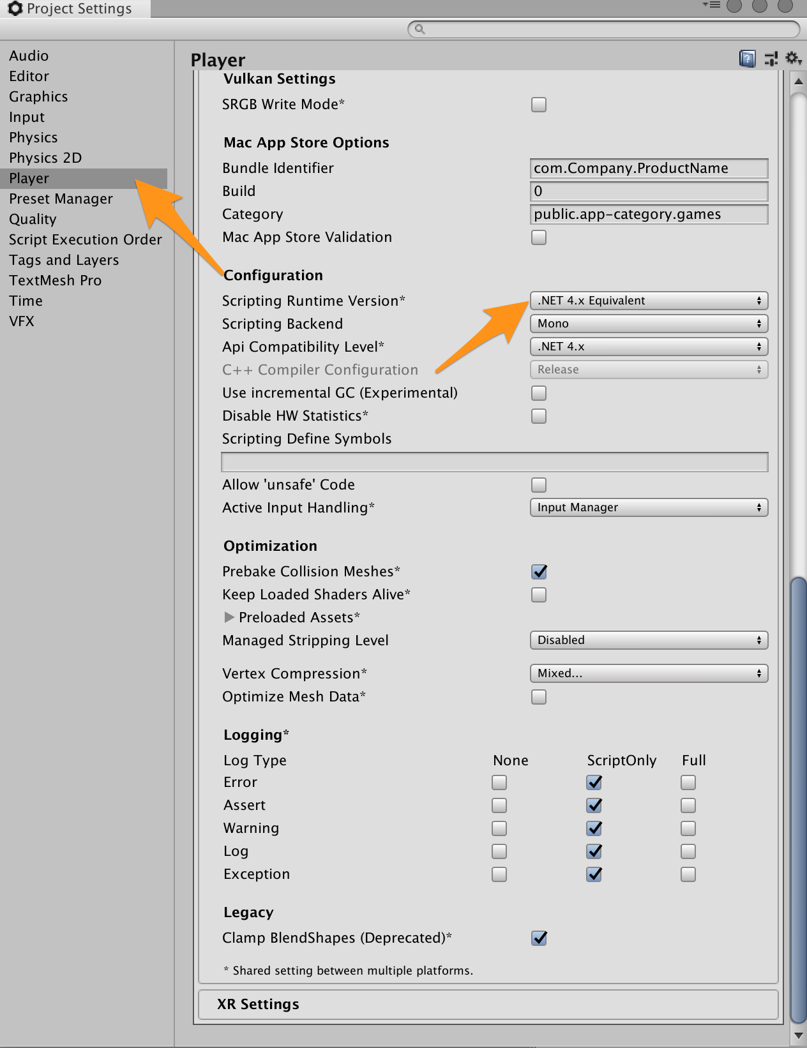Set Exception log type to Full
The width and height of the screenshot is (807, 1048).
click(x=688, y=874)
